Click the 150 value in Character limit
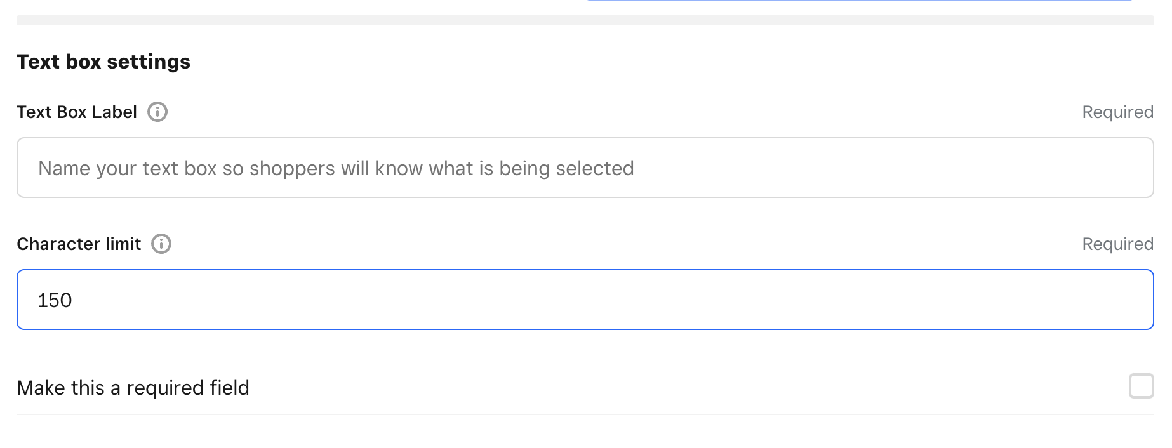Viewport: 1172px width, 448px height. [x=55, y=300]
